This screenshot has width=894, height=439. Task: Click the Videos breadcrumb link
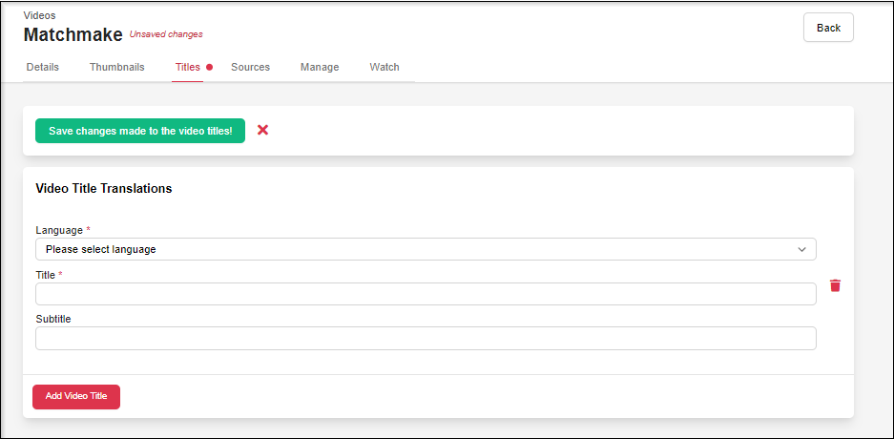point(39,16)
